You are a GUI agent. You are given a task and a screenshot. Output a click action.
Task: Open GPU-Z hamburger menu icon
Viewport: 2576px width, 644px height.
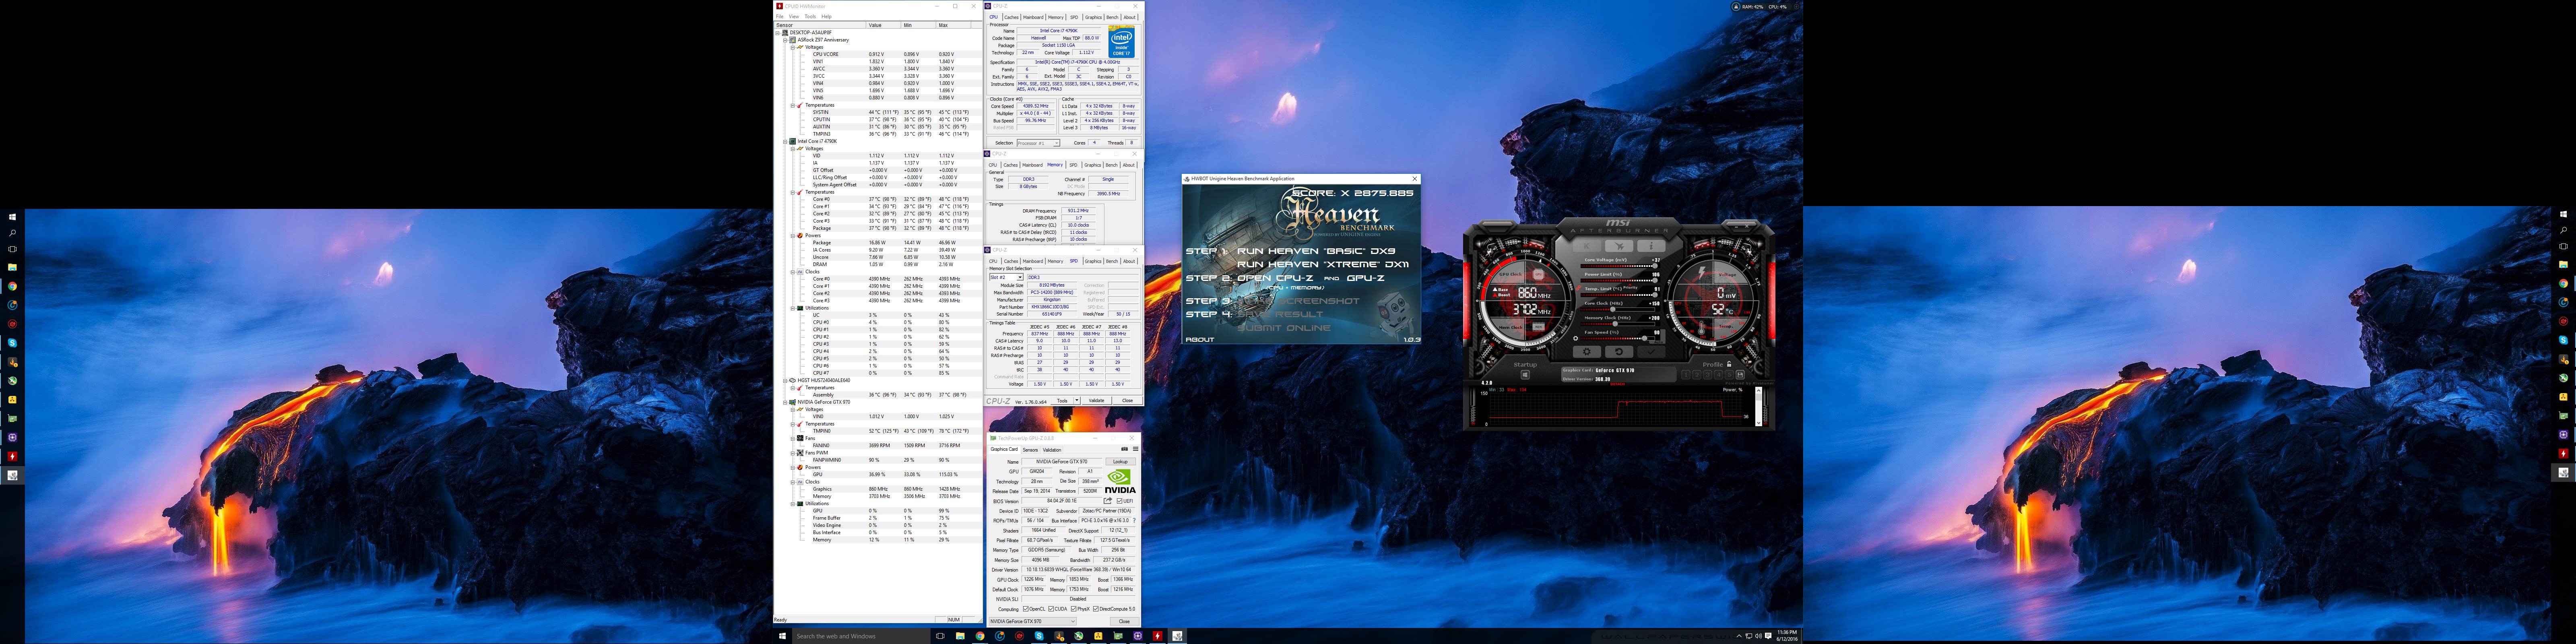pos(1136,449)
